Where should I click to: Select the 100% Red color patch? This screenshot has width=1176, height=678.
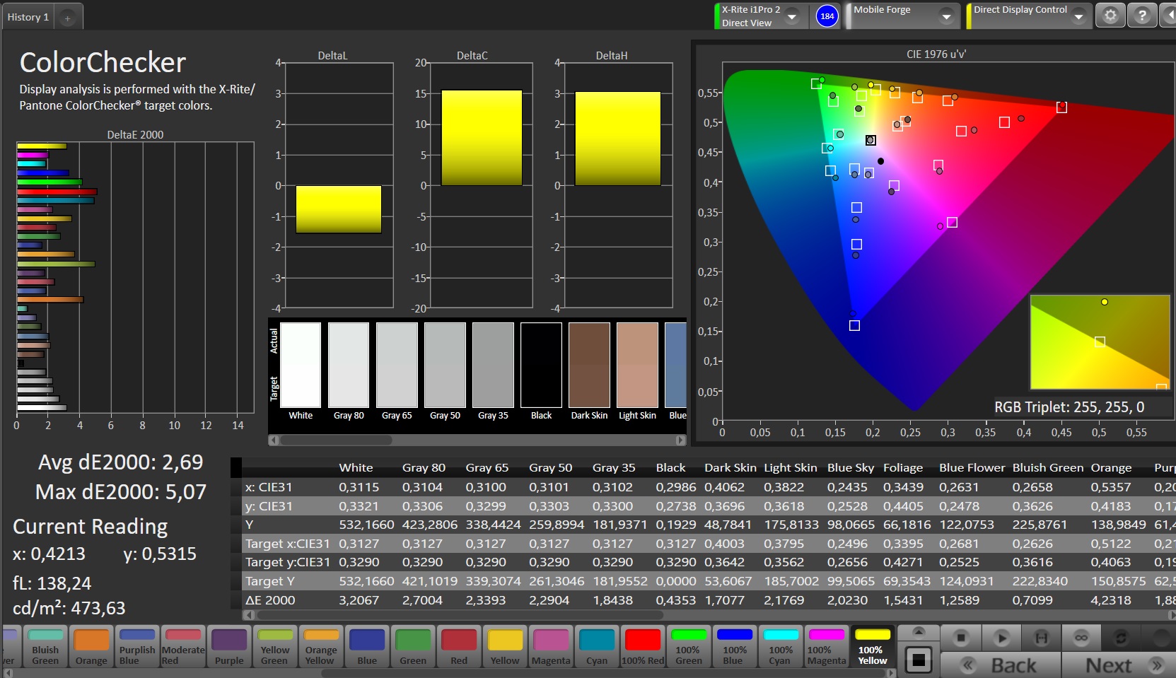643,646
